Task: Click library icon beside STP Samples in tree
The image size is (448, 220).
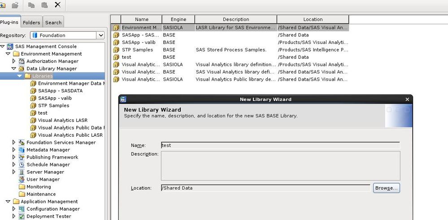Action: [x=33, y=106]
